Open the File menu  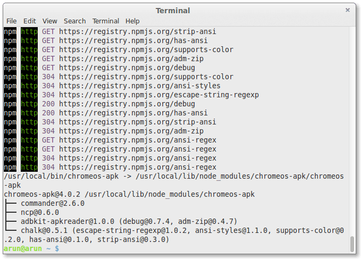(11, 21)
